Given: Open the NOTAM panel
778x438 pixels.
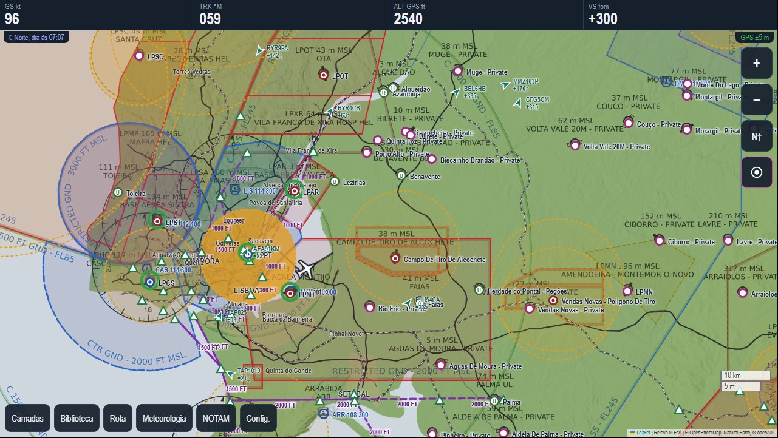Looking at the screenshot, I should pos(216,419).
